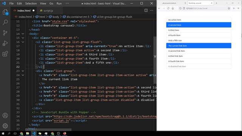This screenshot has width=242, height=136.
Task: Switch to VS Code taskbar icon
Action: (34, 133)
